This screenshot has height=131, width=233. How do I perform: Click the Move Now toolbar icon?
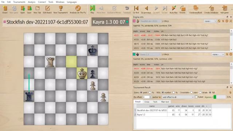point(101,9)
